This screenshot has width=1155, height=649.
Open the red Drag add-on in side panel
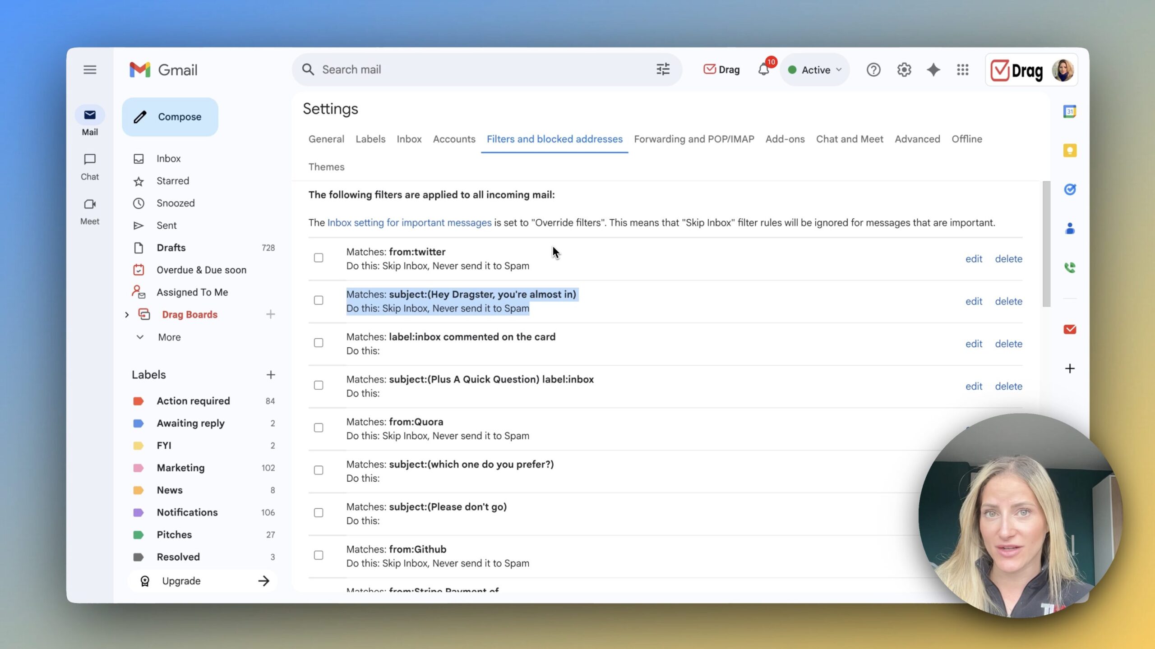(1070, 329)
